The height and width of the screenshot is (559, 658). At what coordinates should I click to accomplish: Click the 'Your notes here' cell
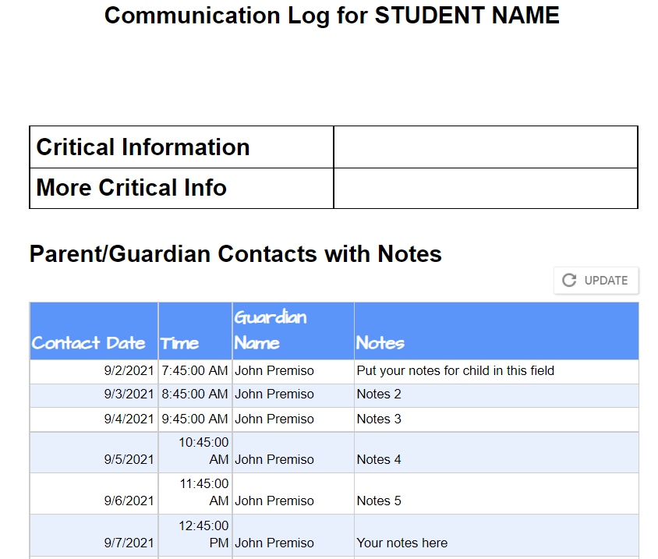497,536
